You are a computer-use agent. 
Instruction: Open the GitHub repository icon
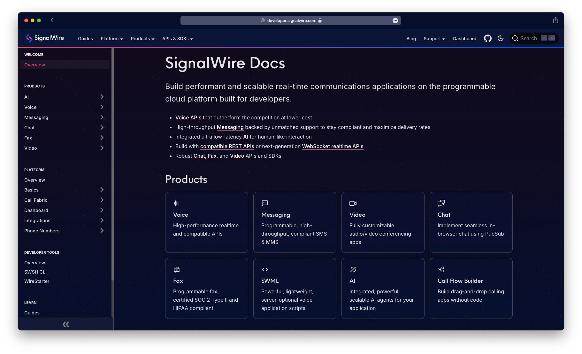click(487, 39)
